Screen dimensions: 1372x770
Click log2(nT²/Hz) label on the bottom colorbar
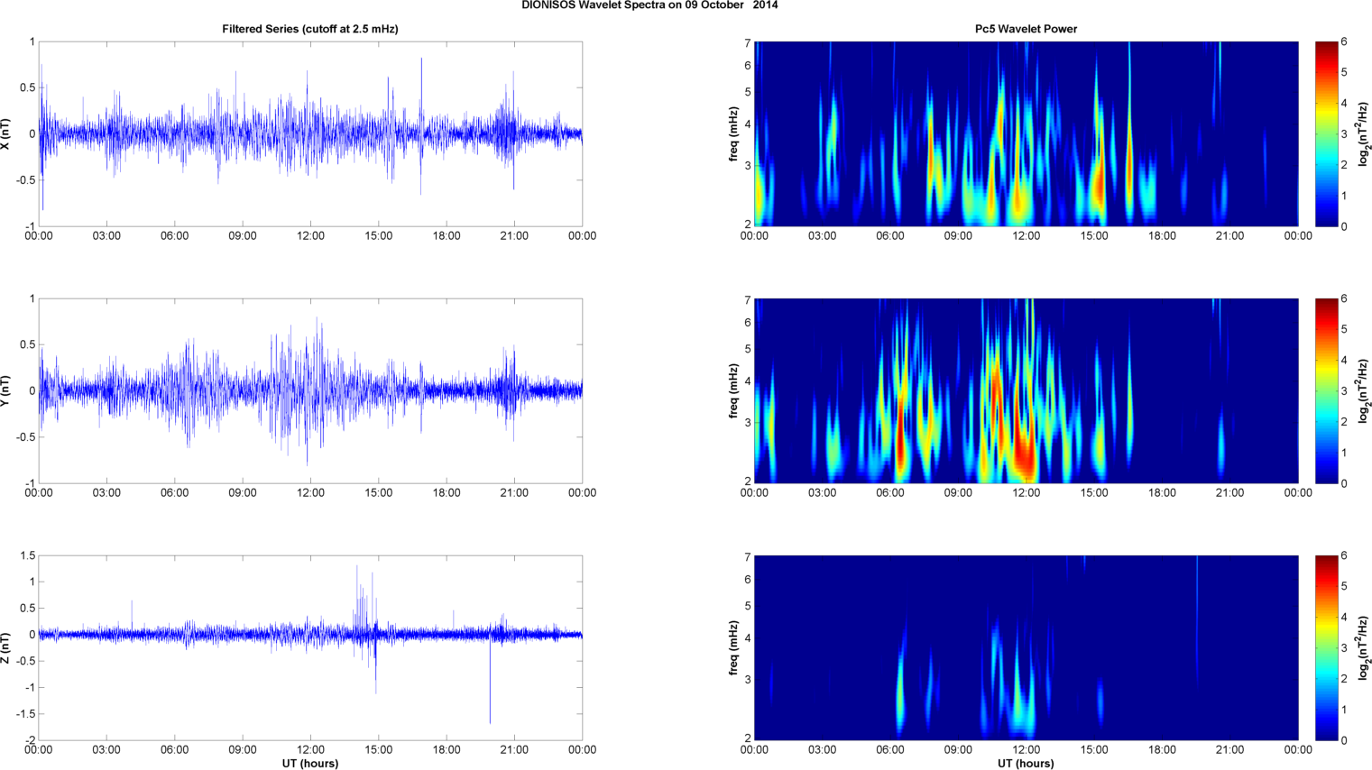pyautogui.click(x=1364, y=647)
